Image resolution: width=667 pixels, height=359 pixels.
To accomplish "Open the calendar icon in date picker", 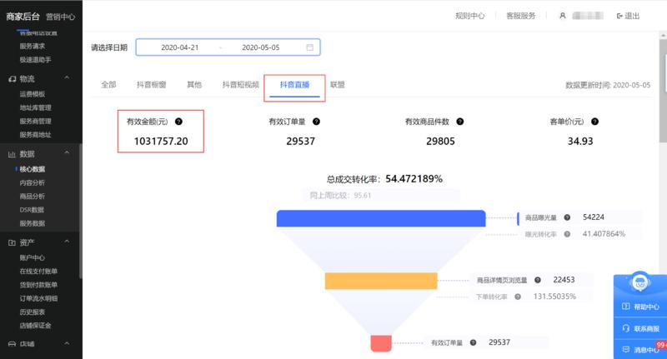I will (x=310, y=47).
